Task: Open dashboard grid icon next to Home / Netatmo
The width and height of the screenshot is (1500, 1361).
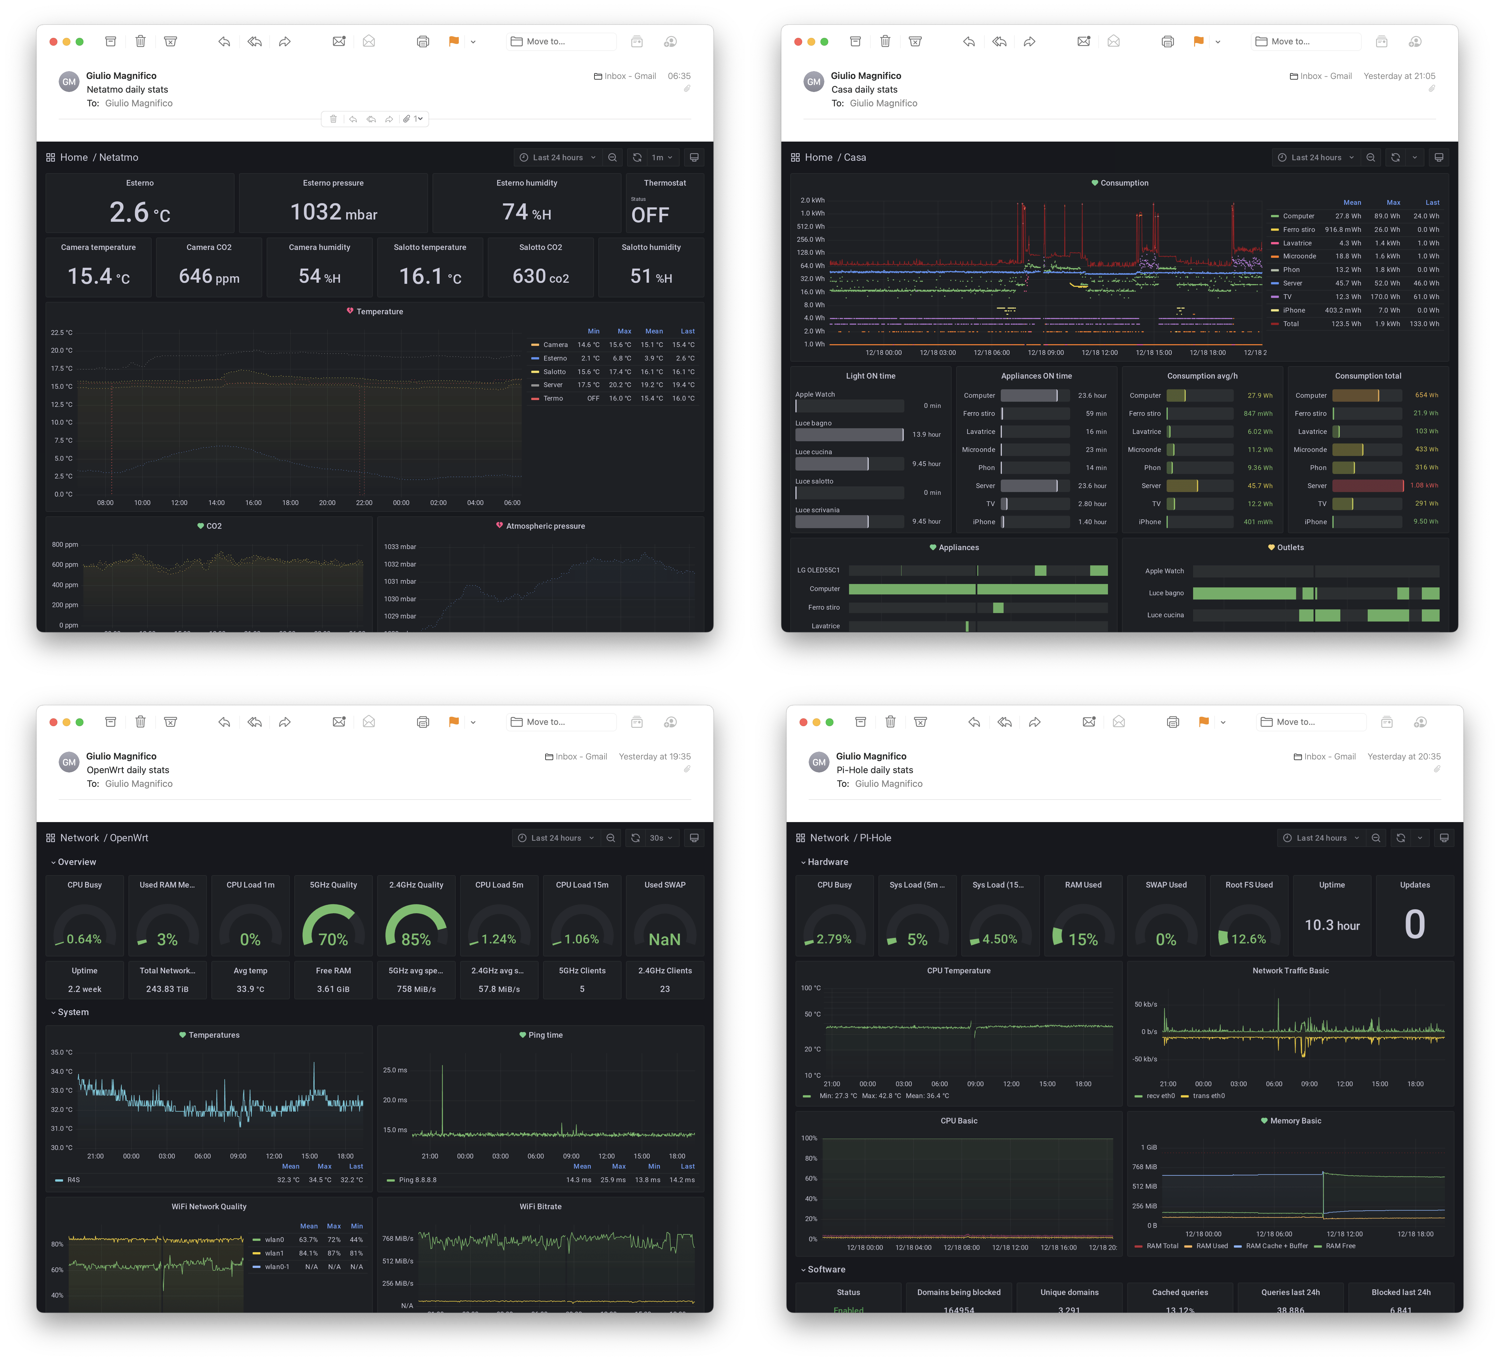Action: pyautogui.click(x=51, y=157)
